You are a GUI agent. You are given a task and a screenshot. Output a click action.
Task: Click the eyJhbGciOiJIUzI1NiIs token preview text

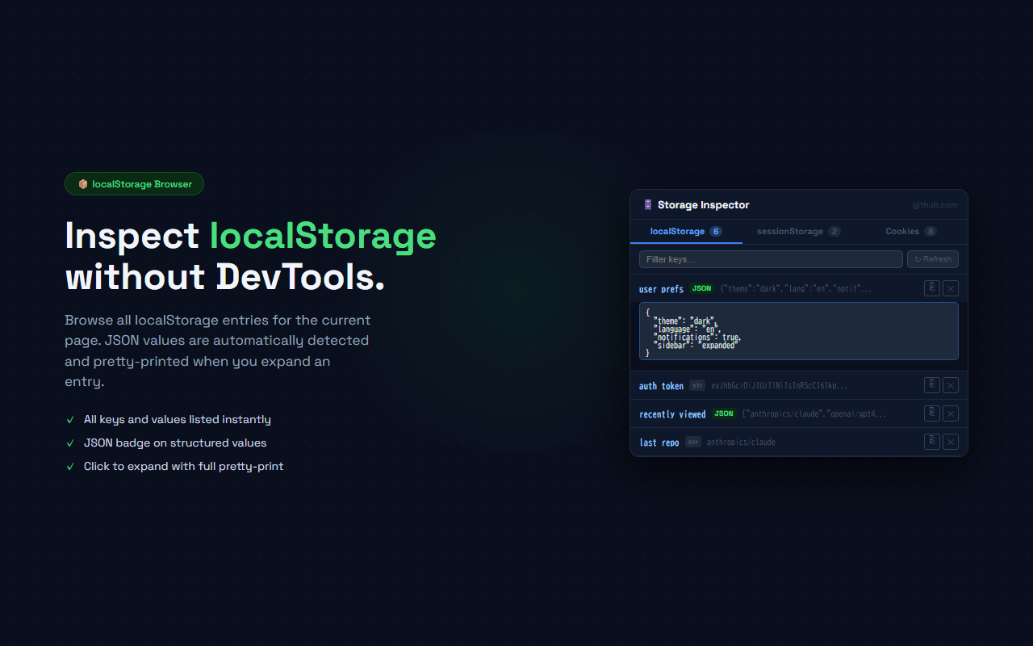[x=779, y=386]
